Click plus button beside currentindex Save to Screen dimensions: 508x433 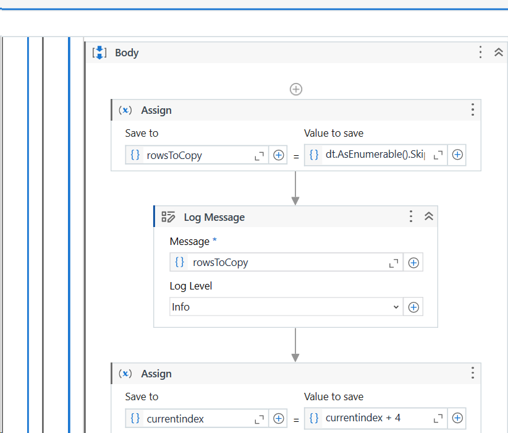(x=278, y=419)
